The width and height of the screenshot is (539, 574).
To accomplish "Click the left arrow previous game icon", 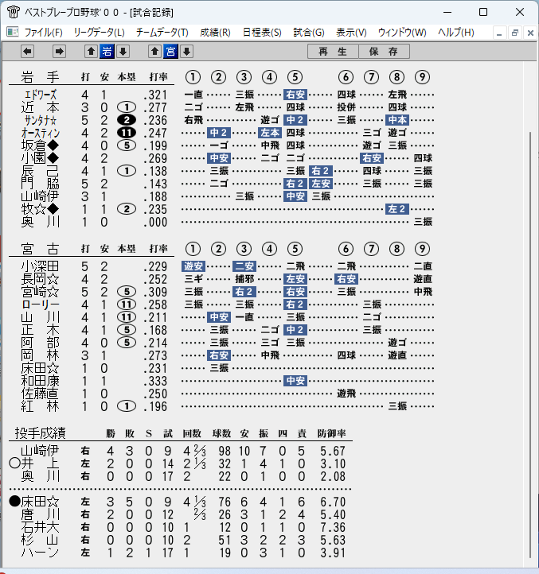I will point(28,52).
